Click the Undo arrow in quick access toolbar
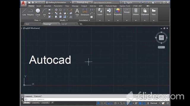Screen dimensions: 190x106 36,2
